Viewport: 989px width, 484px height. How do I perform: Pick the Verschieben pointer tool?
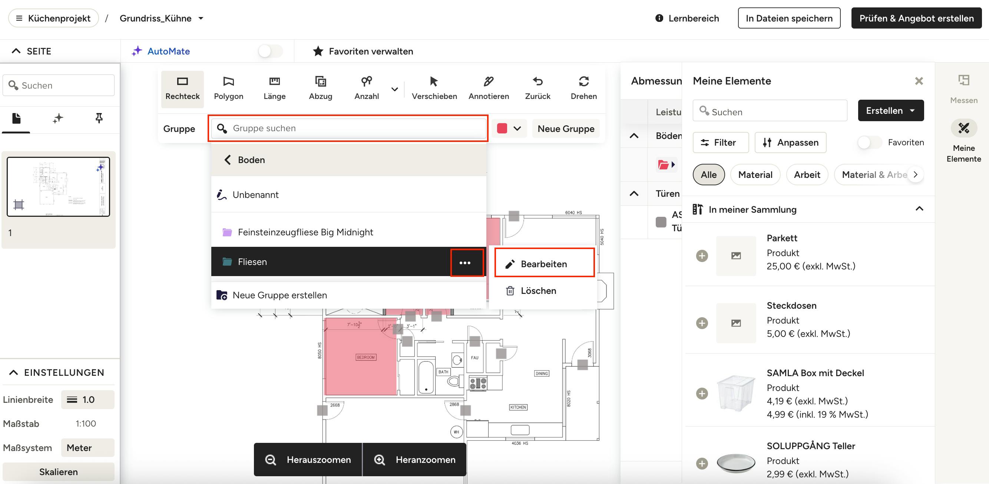[434, 89]
